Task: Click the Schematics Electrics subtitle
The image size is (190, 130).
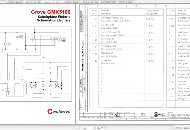Action: (x=54, y=20)
